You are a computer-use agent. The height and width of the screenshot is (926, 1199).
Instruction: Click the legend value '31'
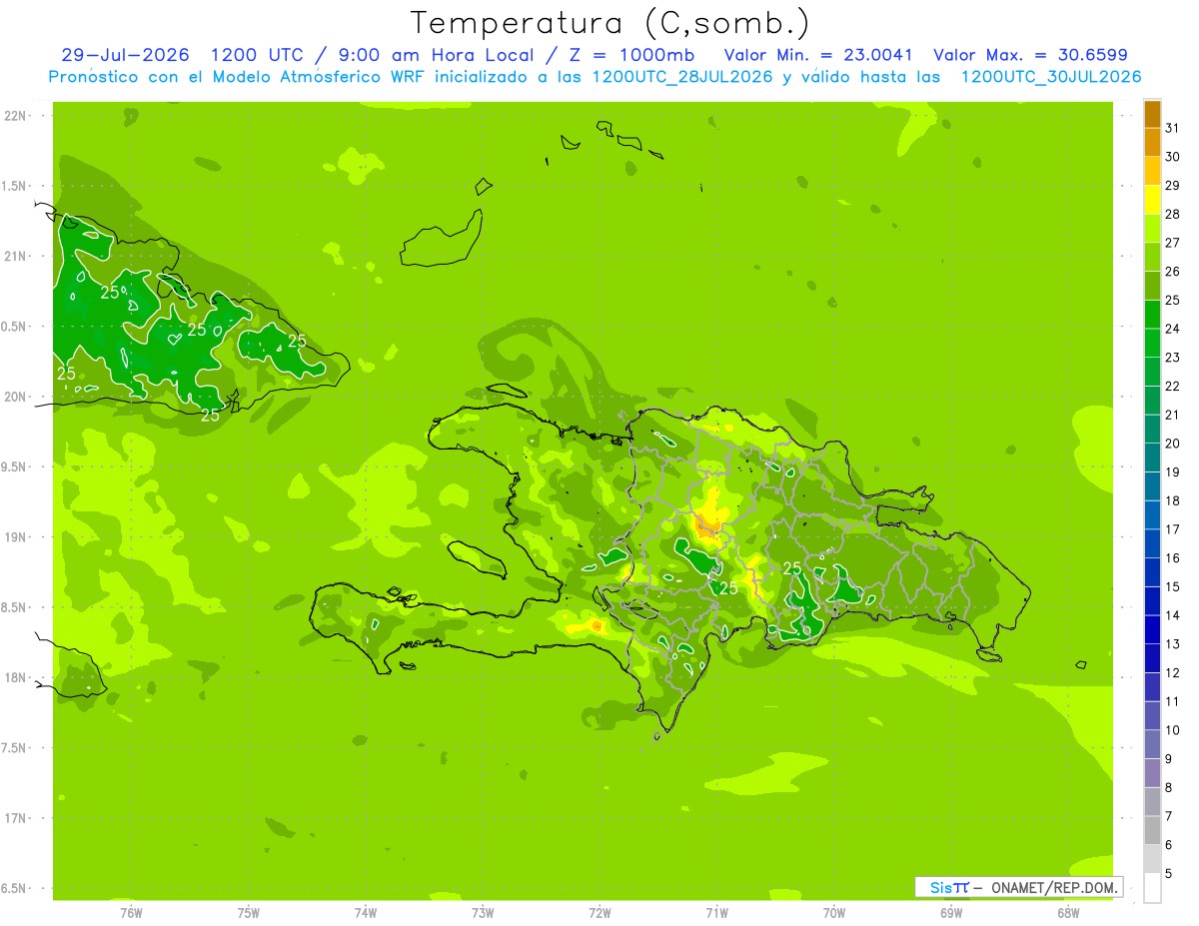(1172, 128)
